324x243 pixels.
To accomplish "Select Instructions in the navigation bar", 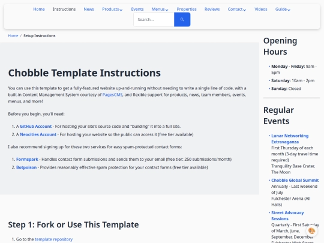I will tap(64, 9).
